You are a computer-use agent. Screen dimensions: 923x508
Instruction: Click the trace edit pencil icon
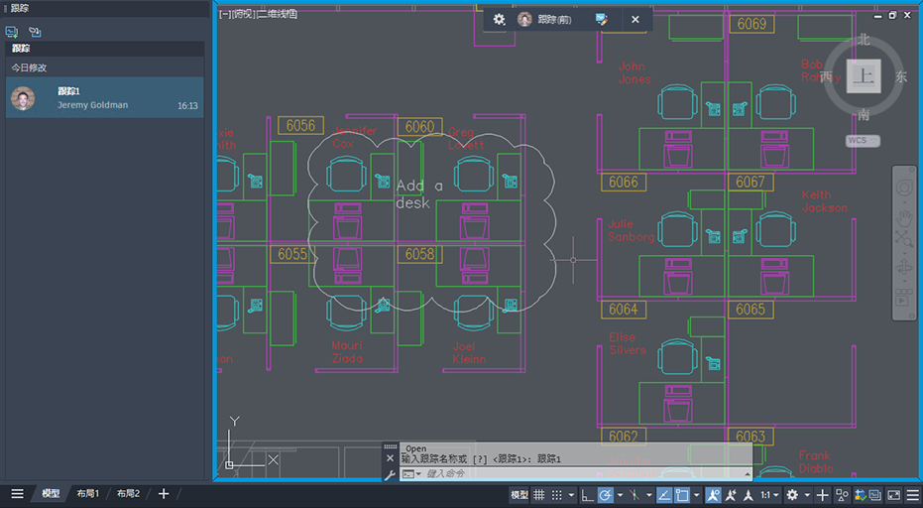tap(601, 20)
